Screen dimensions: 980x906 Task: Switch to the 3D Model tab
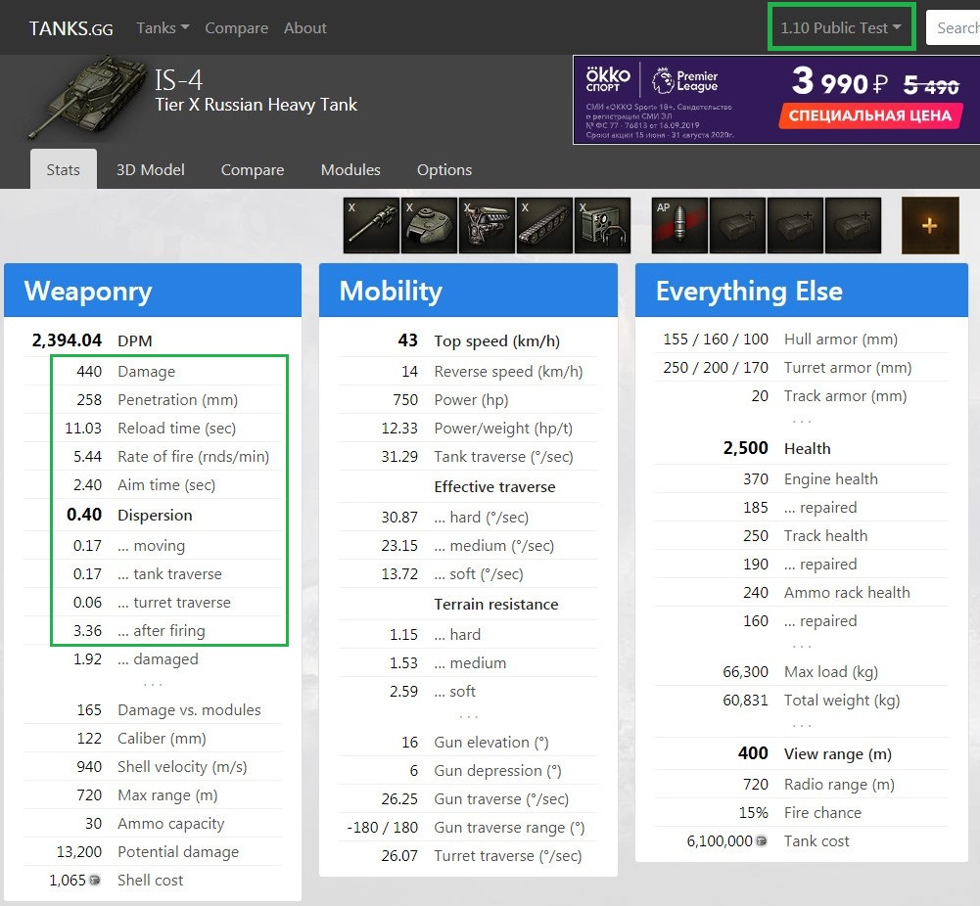[x=150, y=170]
